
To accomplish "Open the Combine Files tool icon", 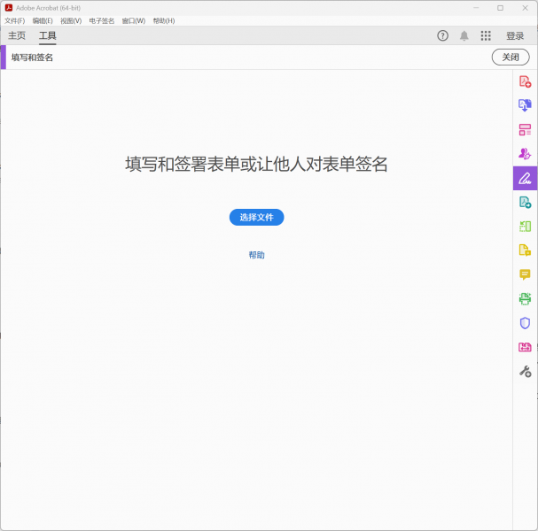I will pos(525,105).
